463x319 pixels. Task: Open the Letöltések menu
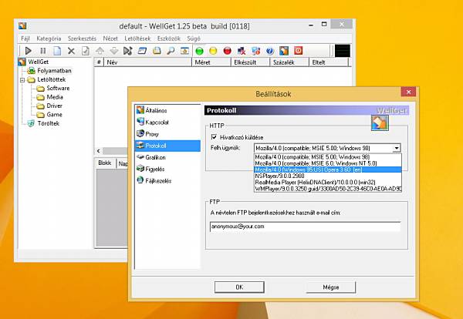tap(137, 39)
